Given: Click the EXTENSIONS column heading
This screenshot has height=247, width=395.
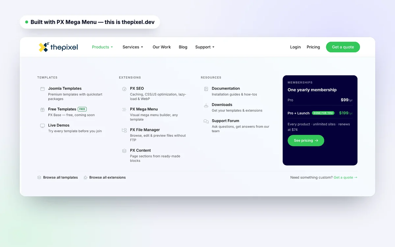Looking at the screenshot, I should (x=130, y=78).
